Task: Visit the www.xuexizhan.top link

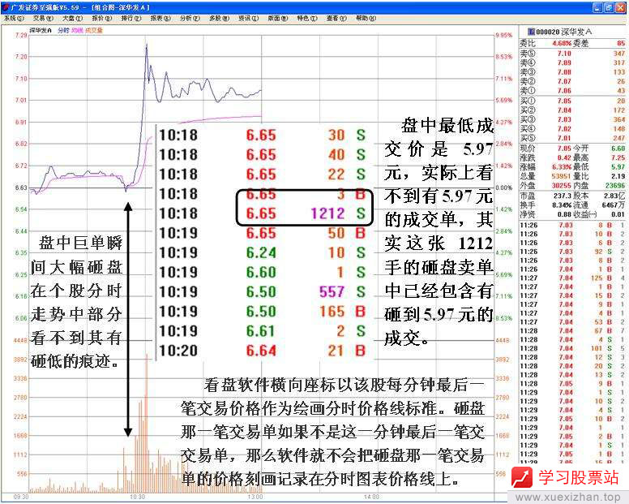Action: tap(567, 497)
